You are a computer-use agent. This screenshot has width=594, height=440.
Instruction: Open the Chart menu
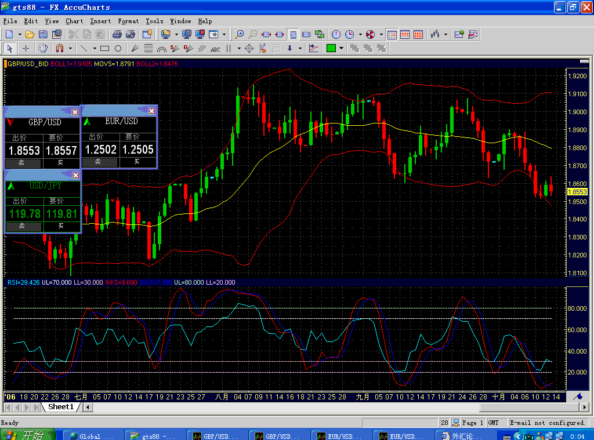(x=74, y=21)
